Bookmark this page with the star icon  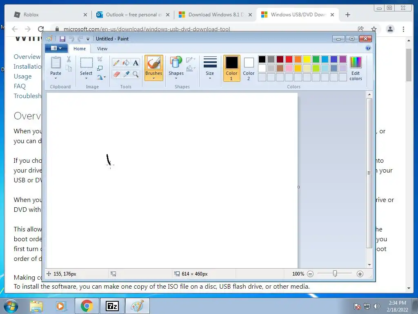pyautogui.click(x=374, y=29)
